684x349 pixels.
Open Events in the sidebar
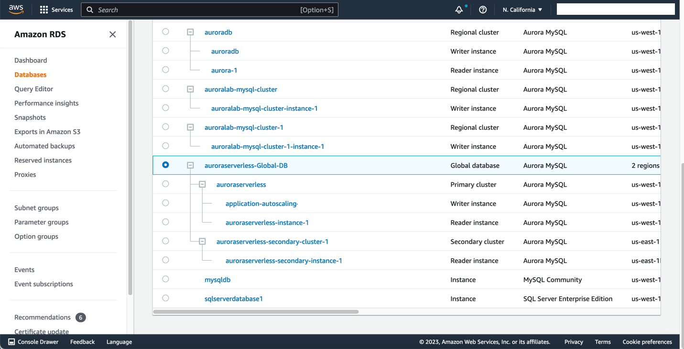(24, 270)
